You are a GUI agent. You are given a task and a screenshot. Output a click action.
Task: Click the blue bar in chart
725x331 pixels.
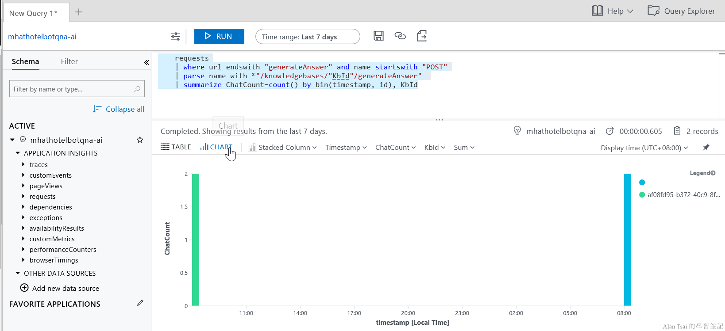(627, 240)
